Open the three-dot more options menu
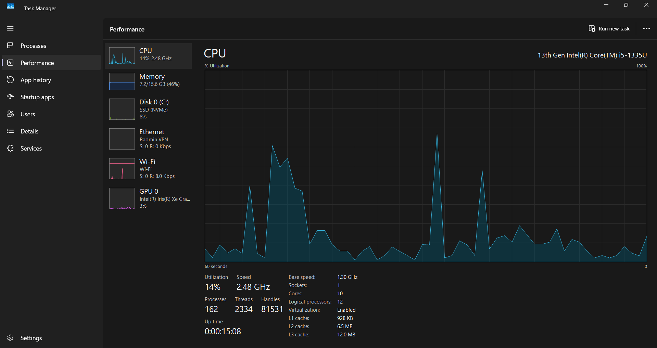Image resolution: width=657 pixels, height=348 pixels. 646,29
